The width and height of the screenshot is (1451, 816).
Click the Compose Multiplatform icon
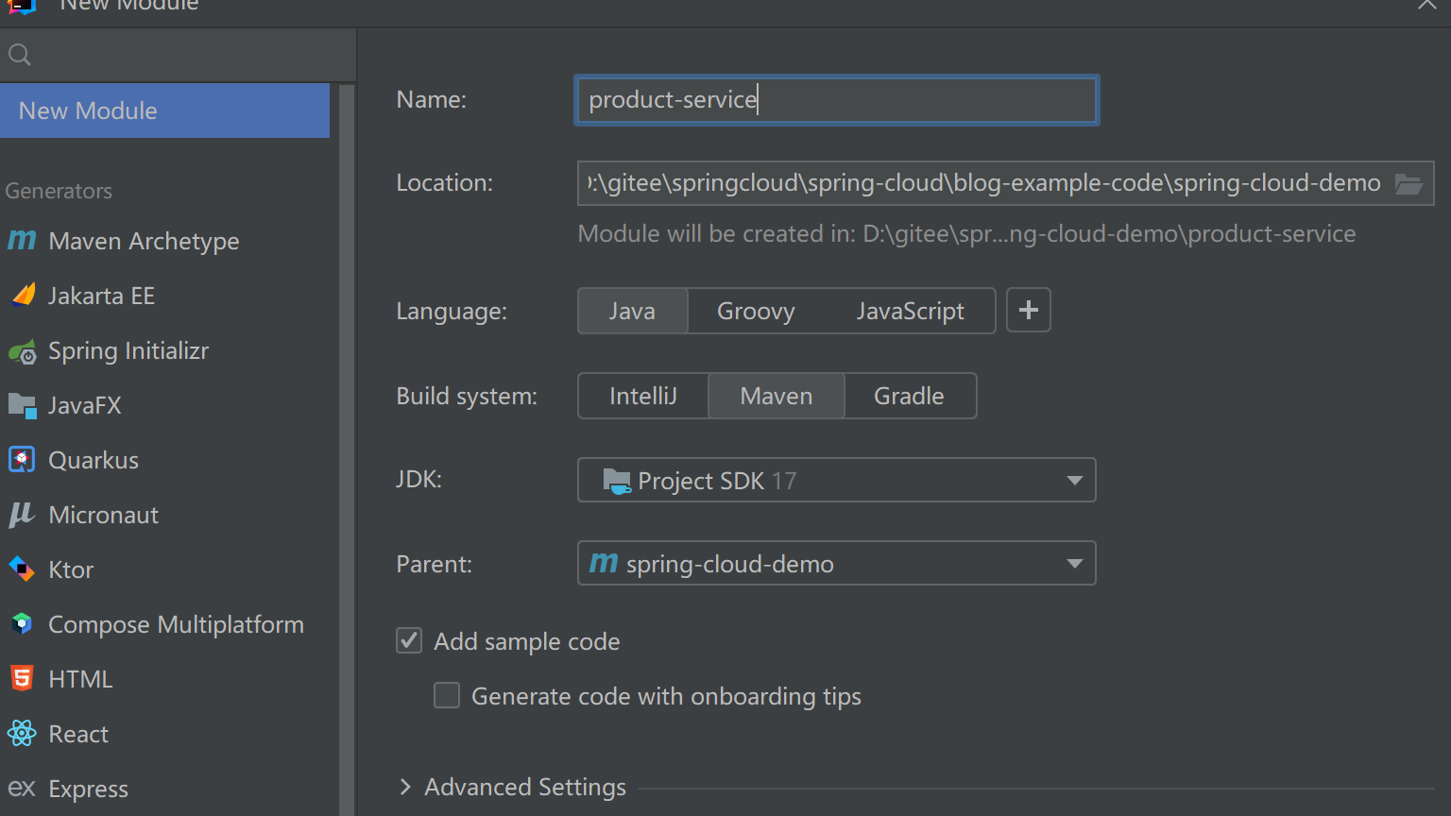[22, 624]
